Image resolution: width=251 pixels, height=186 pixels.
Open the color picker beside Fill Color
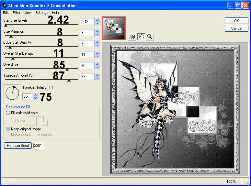(x=43, y=121)
